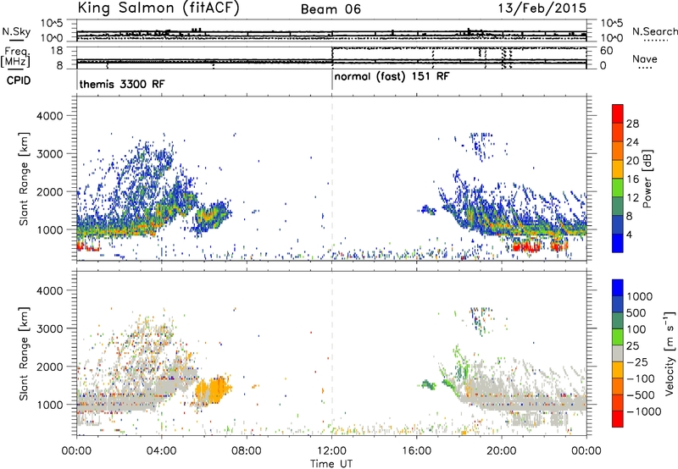Image resolution: width=678 pixels, height=469 pixels.
Task: Select the gray −25 to 25 Velocity colorbar segment
Action: click(618, 353)
